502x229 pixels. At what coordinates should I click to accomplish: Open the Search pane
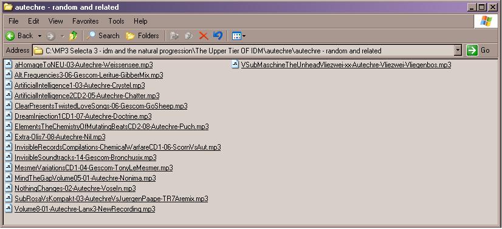click(103, 36)
